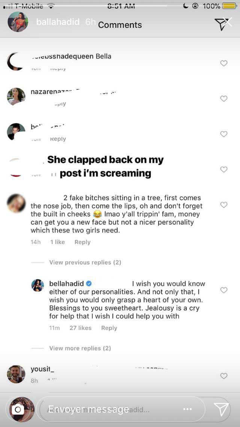Tap the battery icon in the status bar
Viewport: 240px width, 427px height.
point(229,6)
